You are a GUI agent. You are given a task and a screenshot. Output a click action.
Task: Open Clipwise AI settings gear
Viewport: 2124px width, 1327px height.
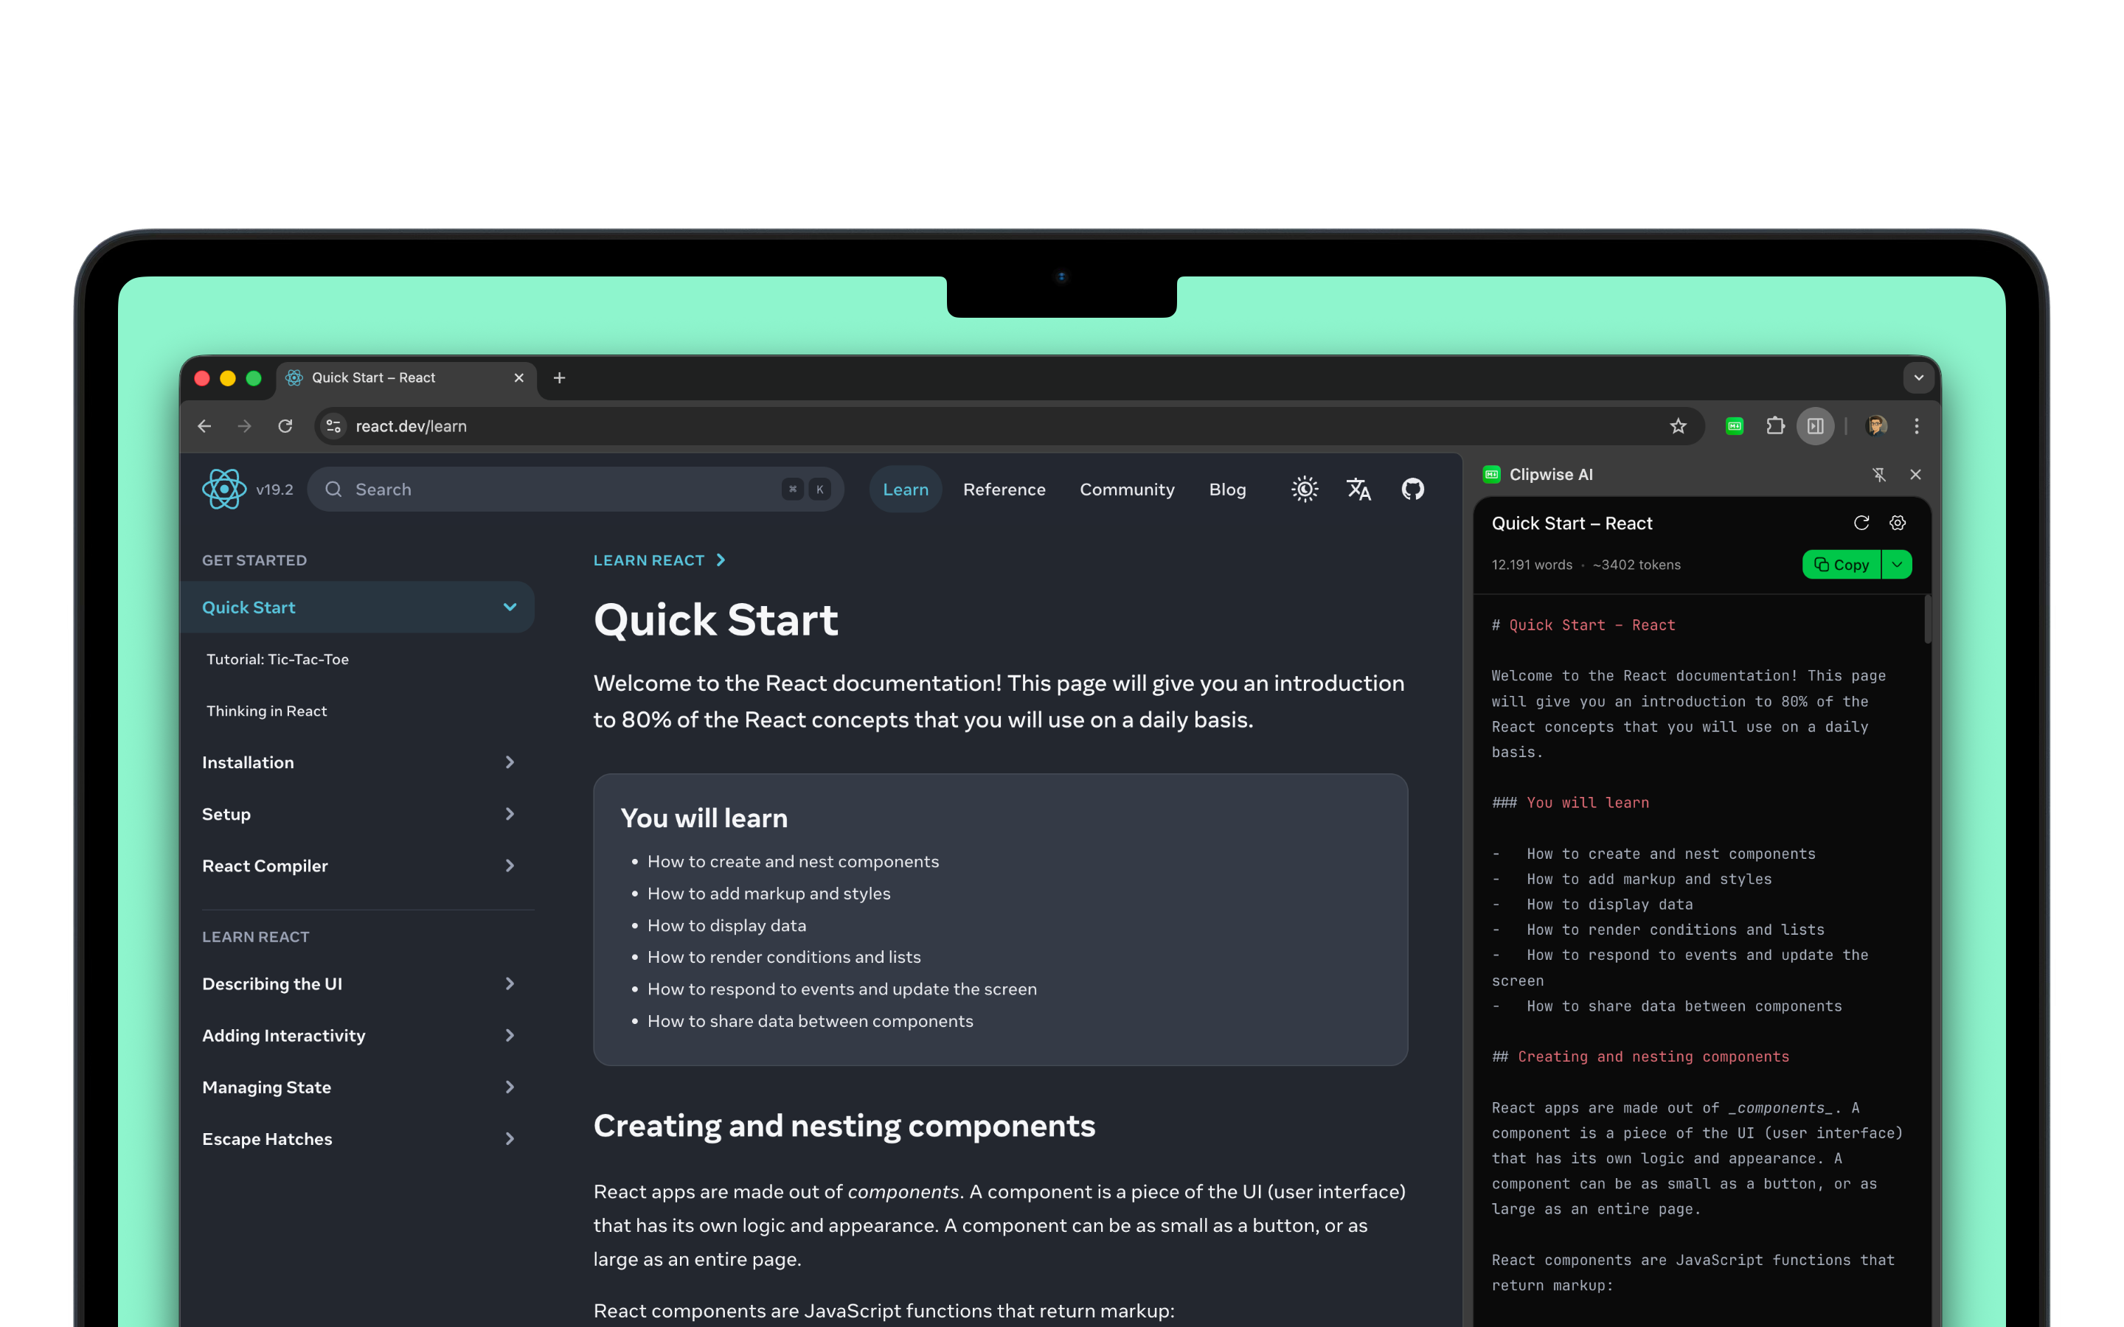click(x=1897, y=522)
